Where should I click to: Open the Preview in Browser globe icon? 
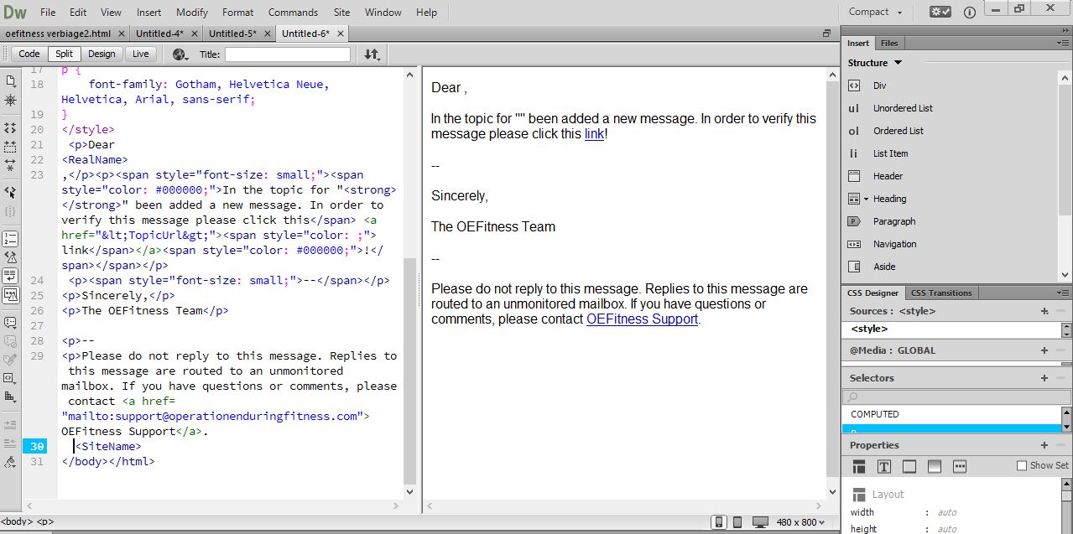180,54
